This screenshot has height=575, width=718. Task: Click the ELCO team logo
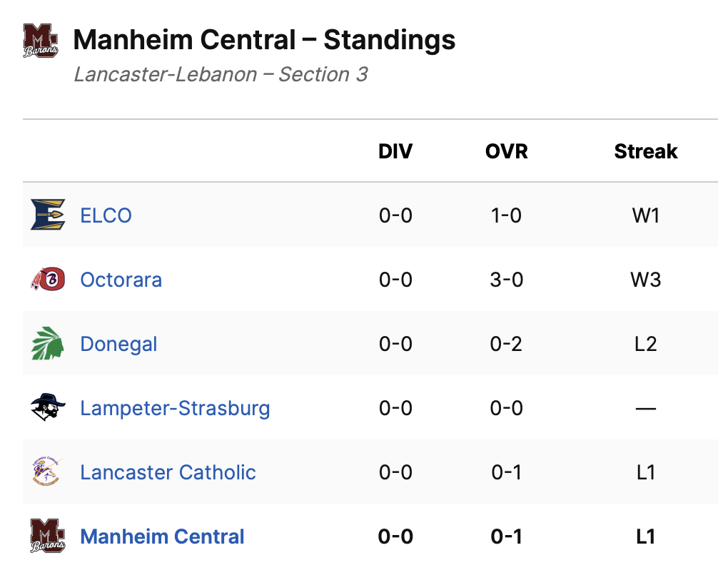click(x=48, y=215)
